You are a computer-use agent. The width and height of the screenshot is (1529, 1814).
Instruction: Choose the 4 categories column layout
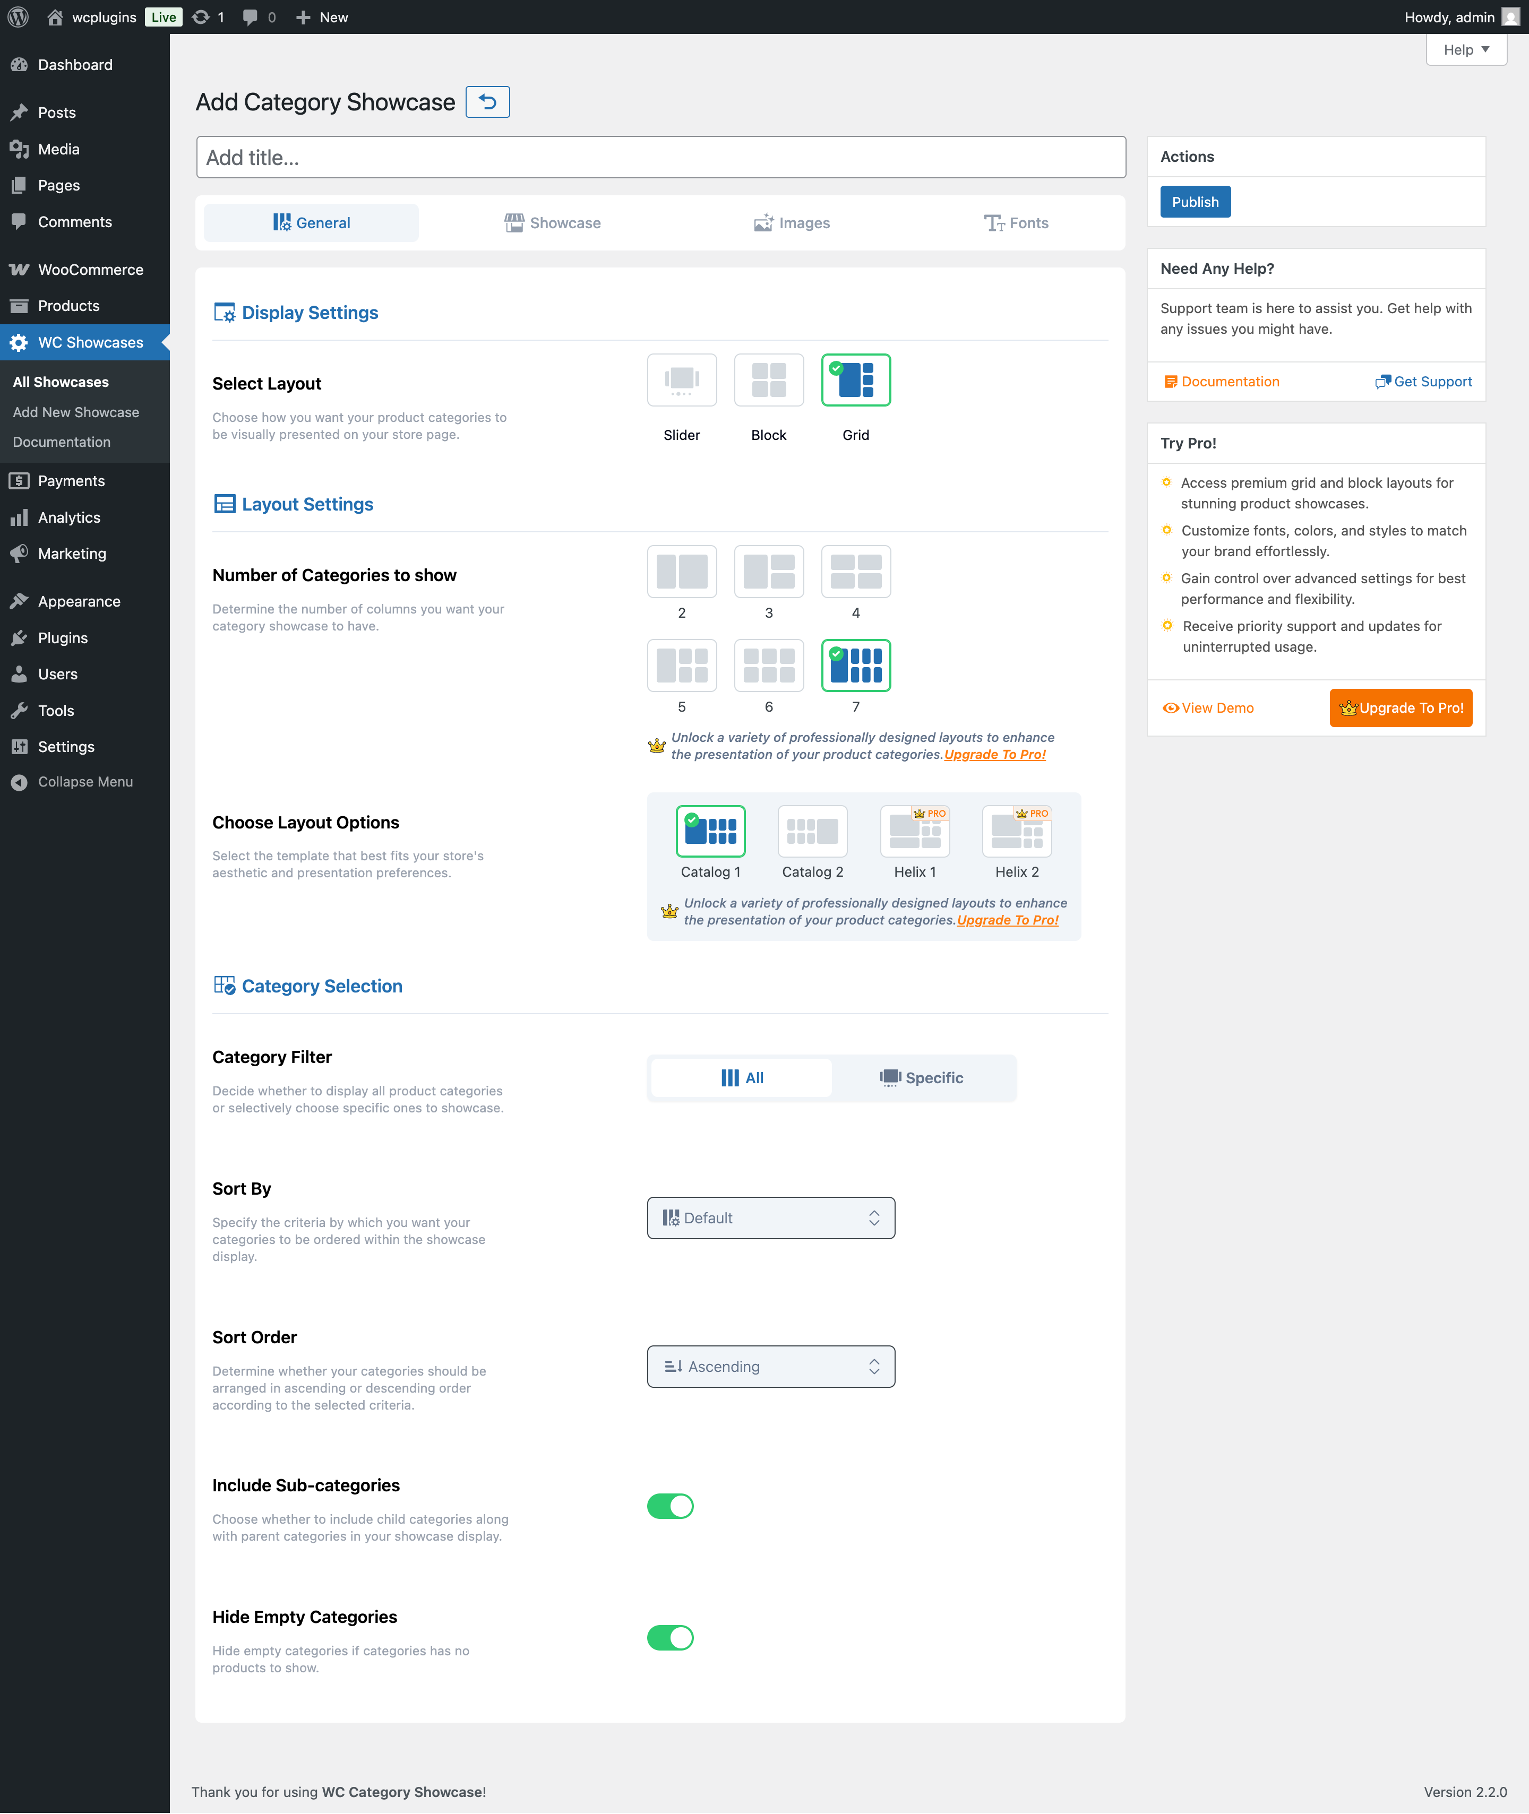[x=855, y=571]
